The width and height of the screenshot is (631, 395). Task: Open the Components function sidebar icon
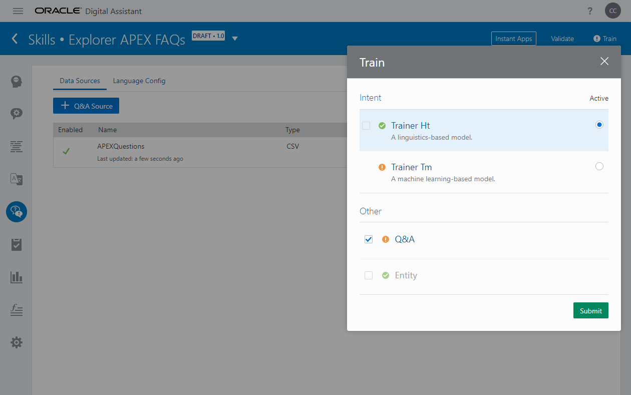(17, 310)
